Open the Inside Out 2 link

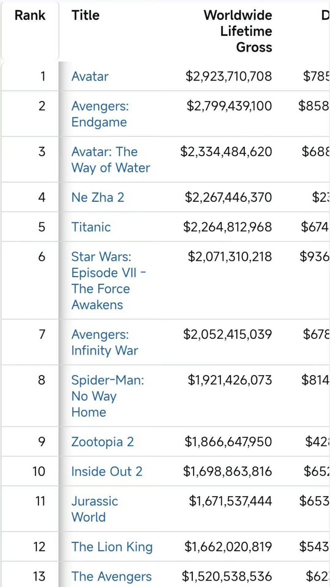click(107, 471)
